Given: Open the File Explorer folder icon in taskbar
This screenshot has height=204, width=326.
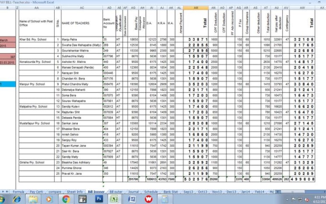Looking at the screenshot, I should click(x=33, y=199).
